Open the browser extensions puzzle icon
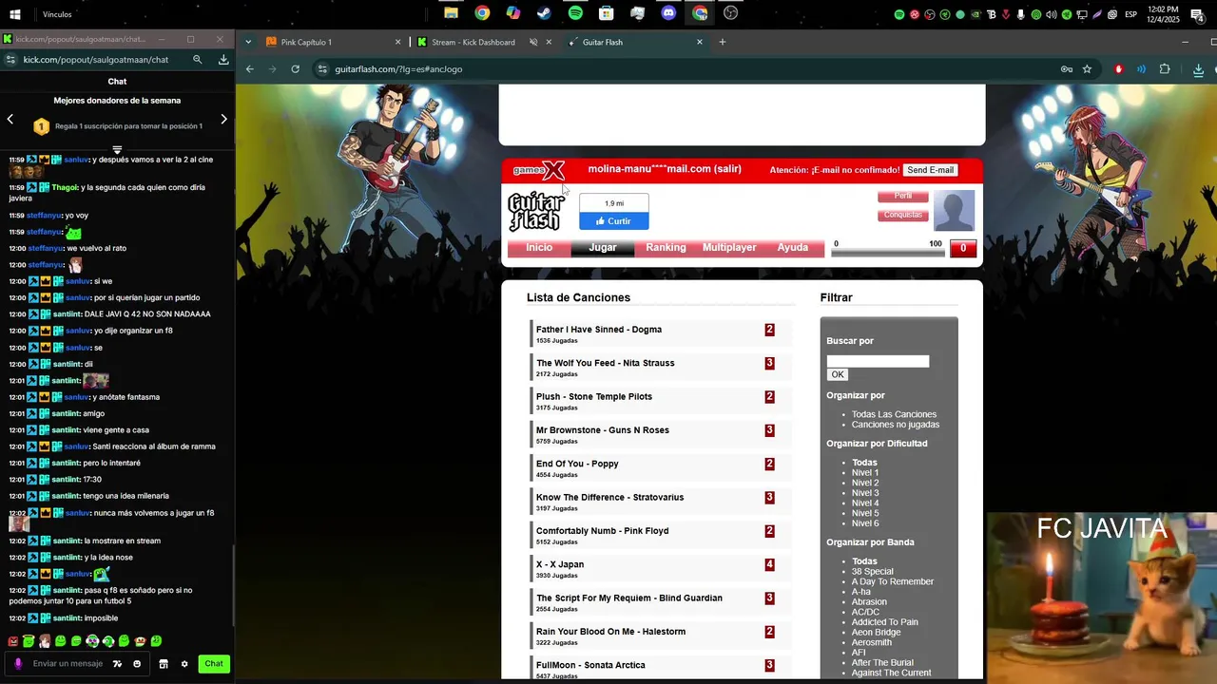 click(1165, 69)
